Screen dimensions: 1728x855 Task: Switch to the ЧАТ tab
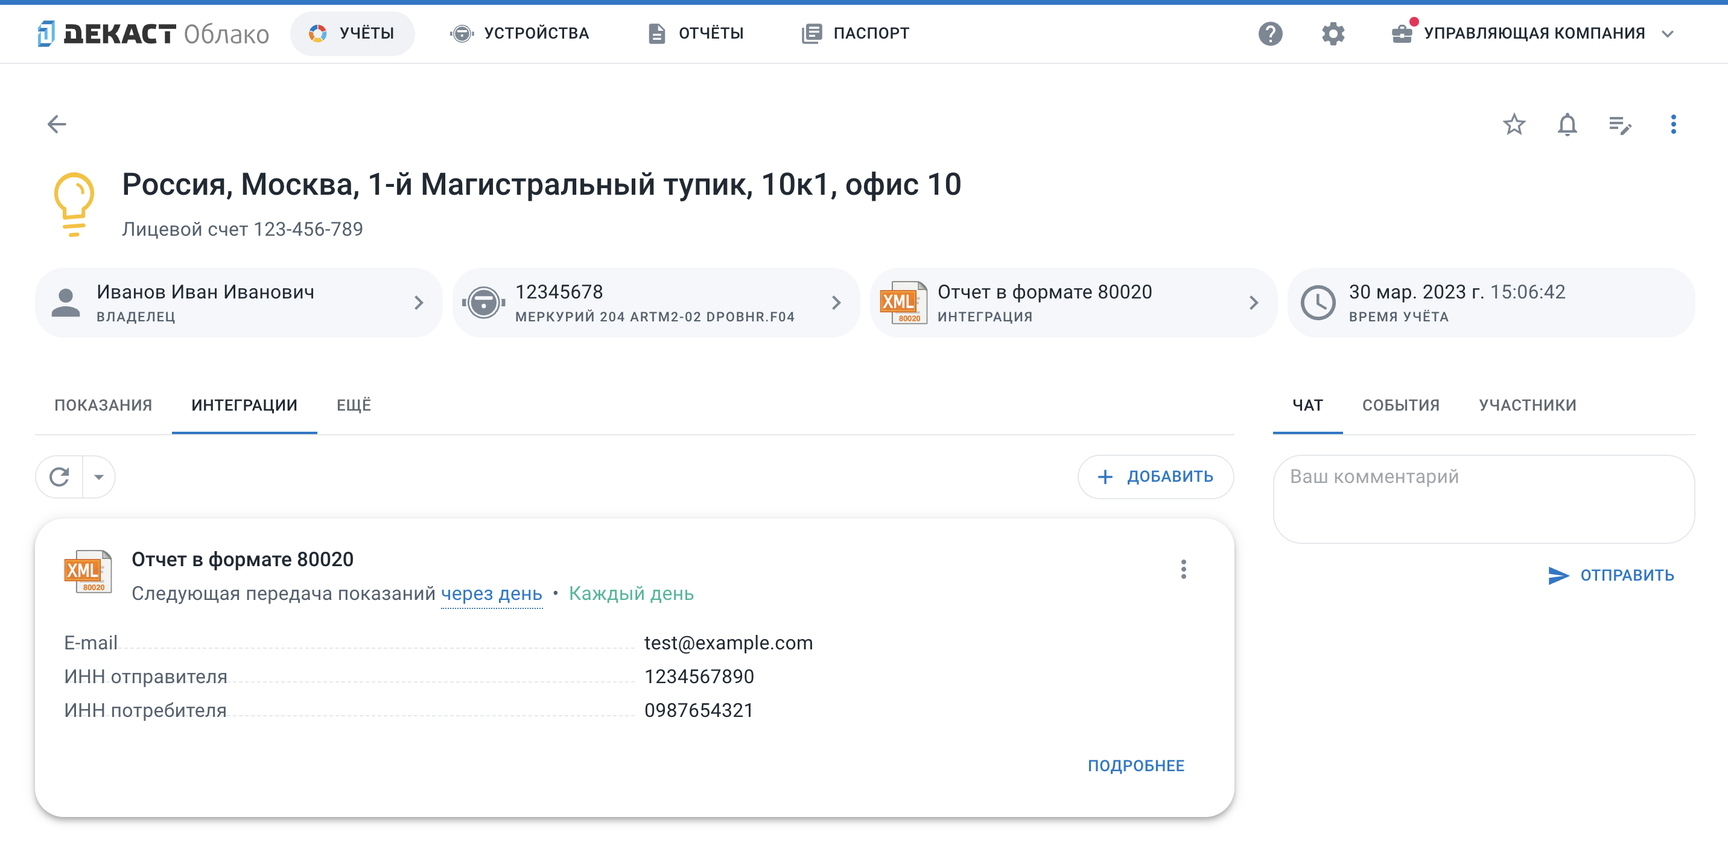click(1307, 405)
